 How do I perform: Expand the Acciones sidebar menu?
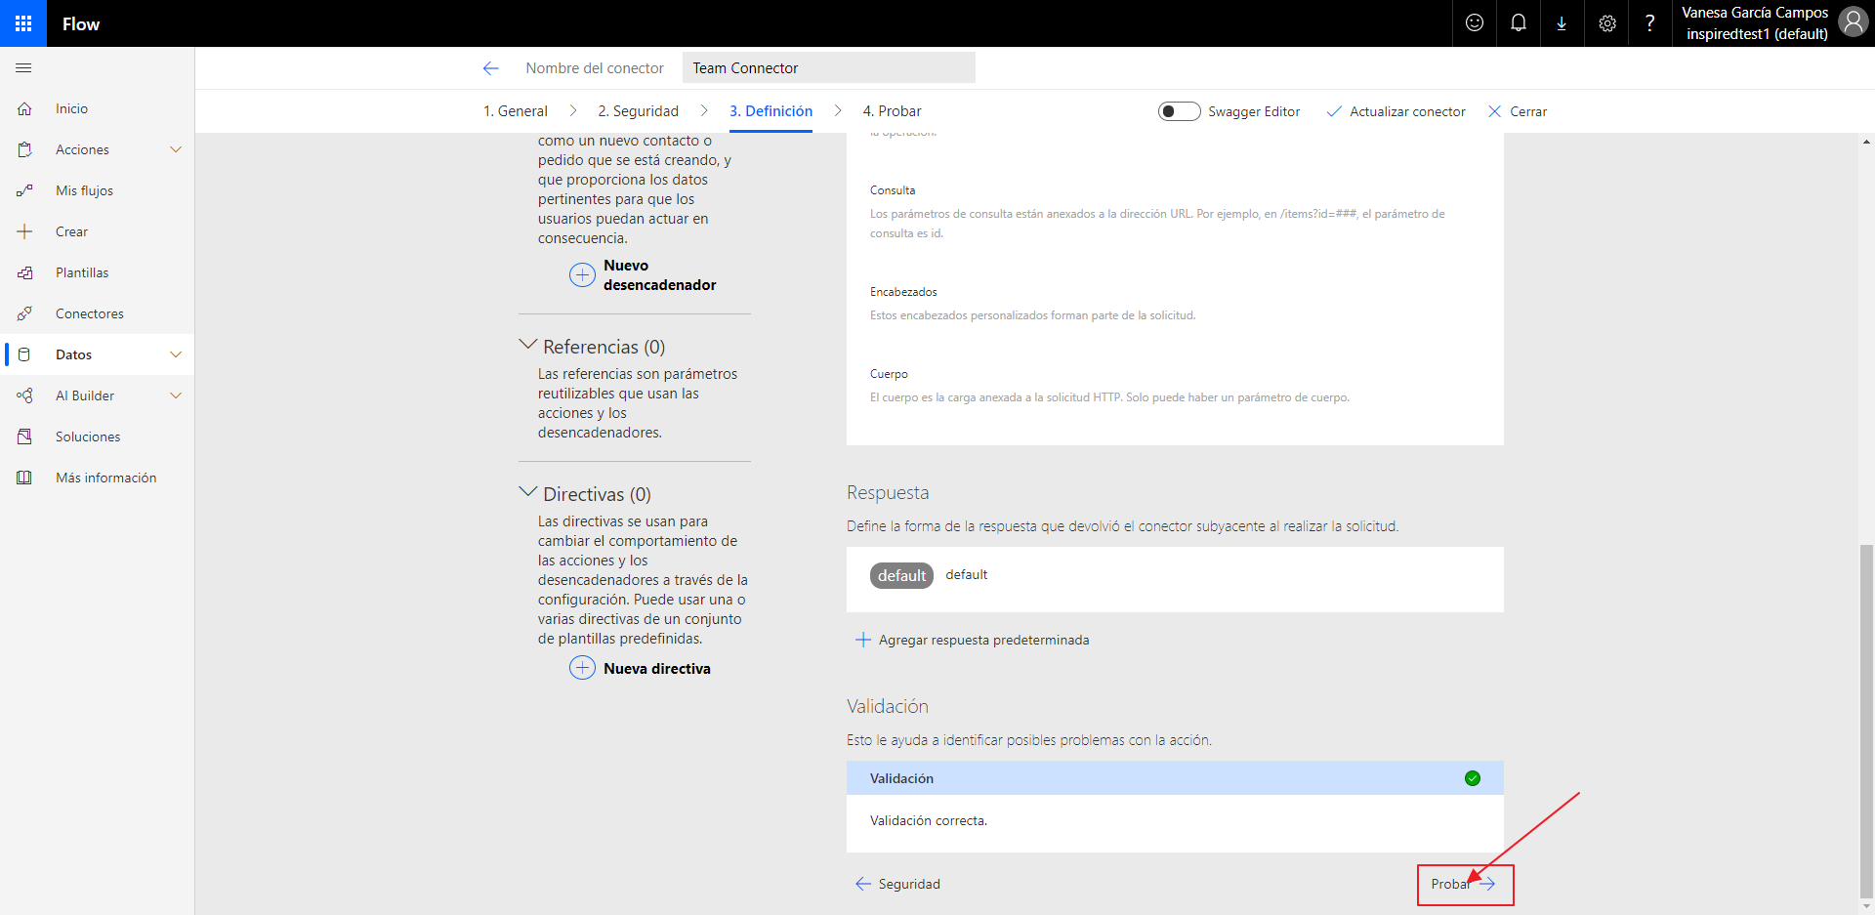pos(176,149)
